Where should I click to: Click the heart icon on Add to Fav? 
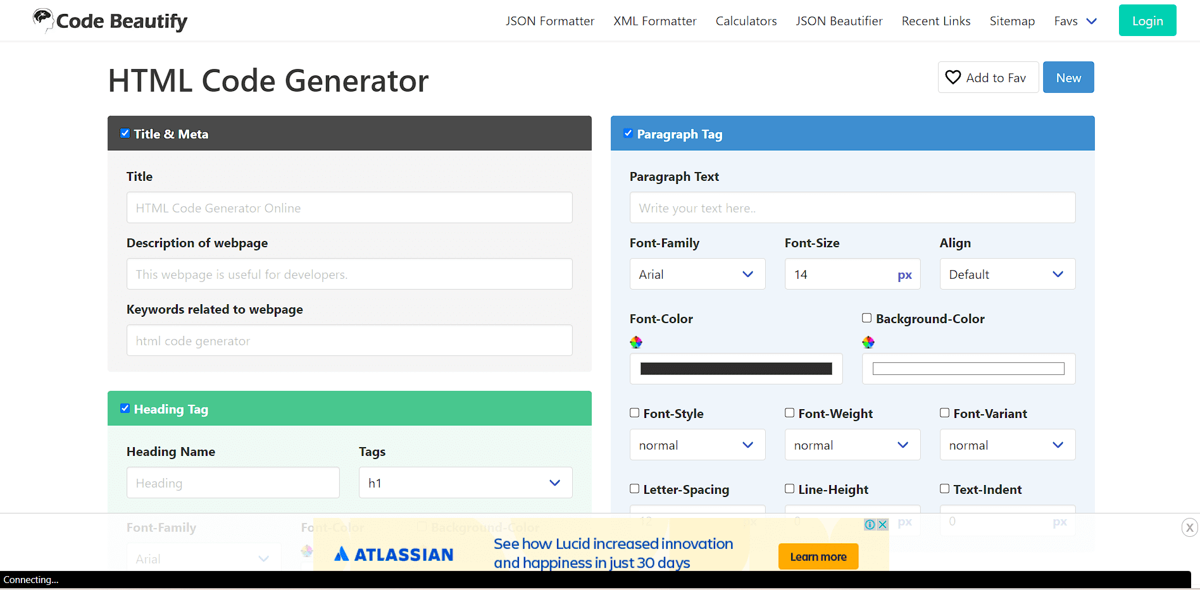[953, 77]
